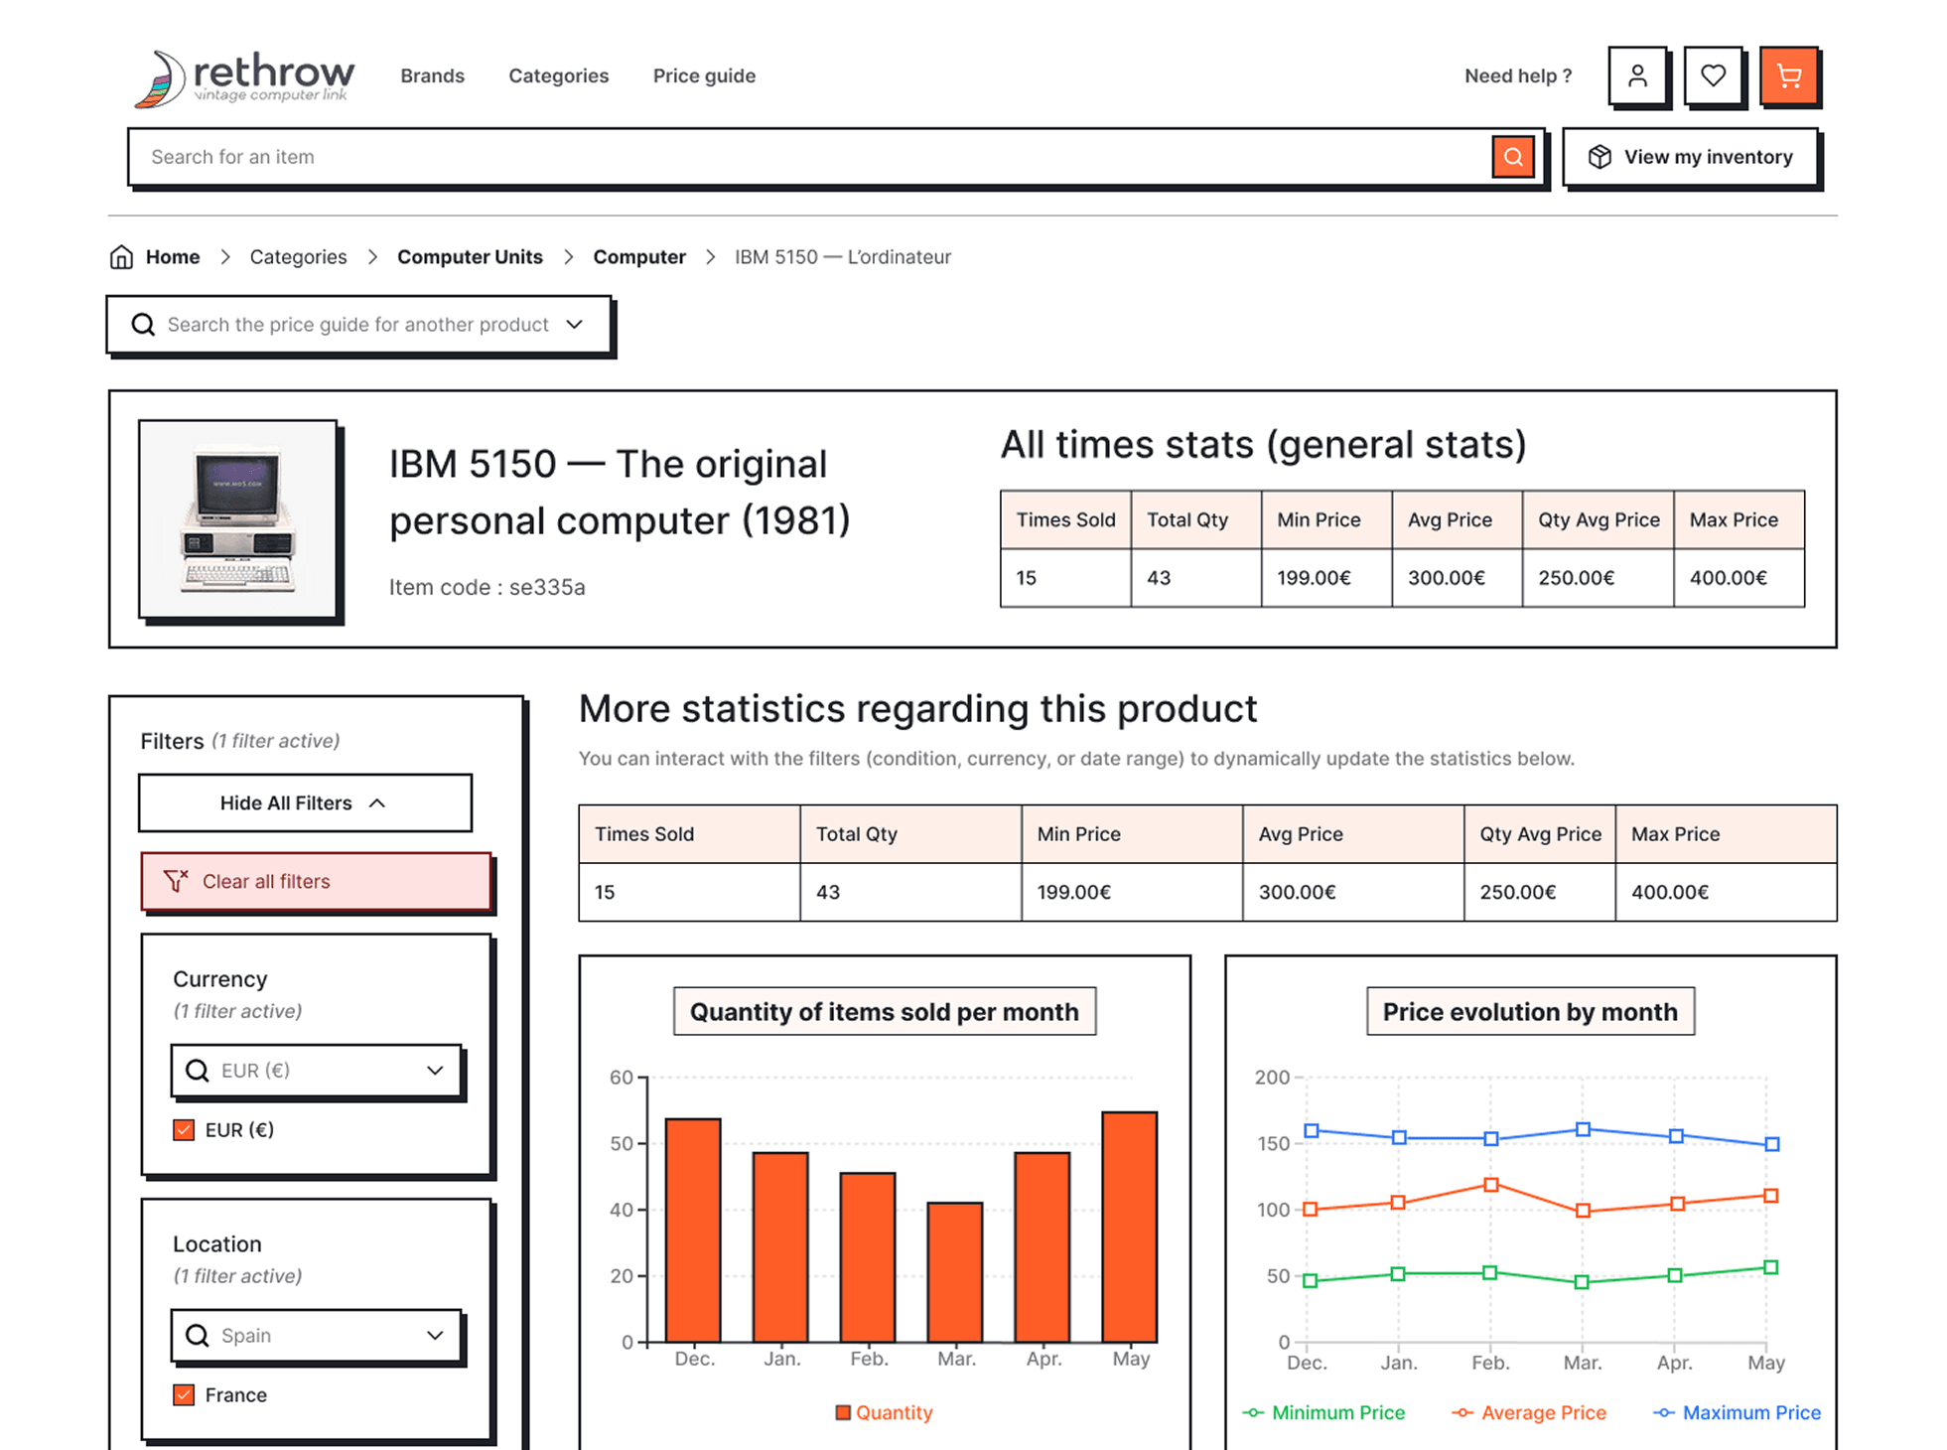Click Clear all filters button
This screenshot has width=1947, height=1450.
click(x=316, y=881)
